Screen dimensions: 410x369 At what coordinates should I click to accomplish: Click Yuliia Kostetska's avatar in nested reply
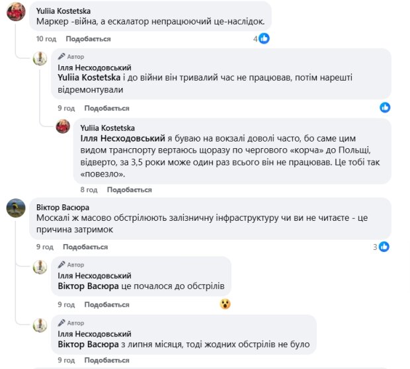click(63, 126)
